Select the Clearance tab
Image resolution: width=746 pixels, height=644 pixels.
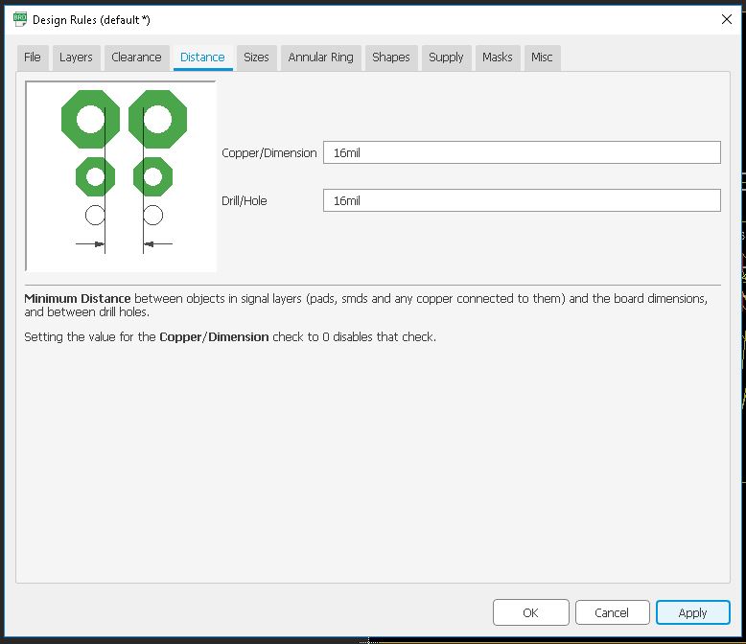point(136,57)
